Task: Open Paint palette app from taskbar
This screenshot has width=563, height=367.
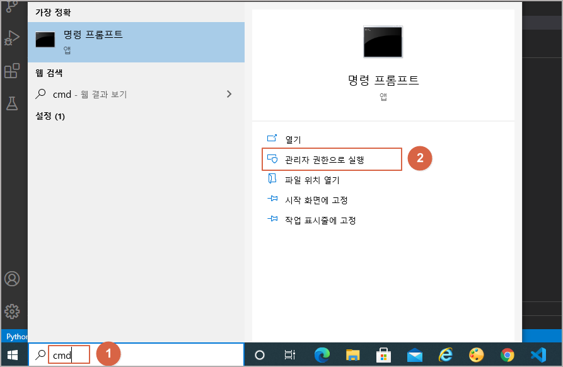Action: [477, 355]
